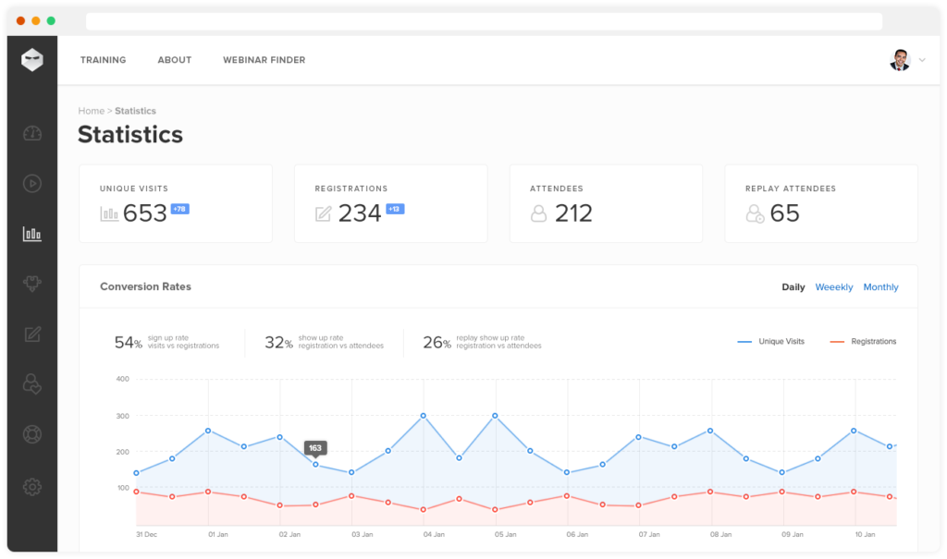Click the 26% replay show up rate figure
The height and width of the screenshot is (559, 947).
(x=437, y=342)
